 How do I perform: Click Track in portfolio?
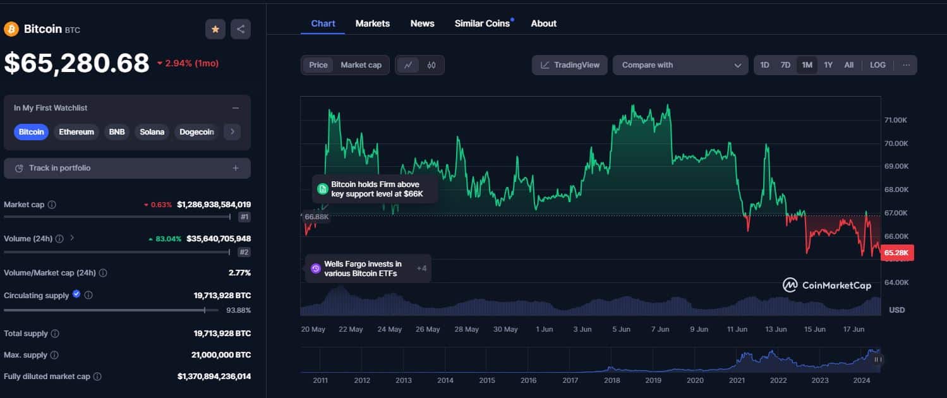127,168
